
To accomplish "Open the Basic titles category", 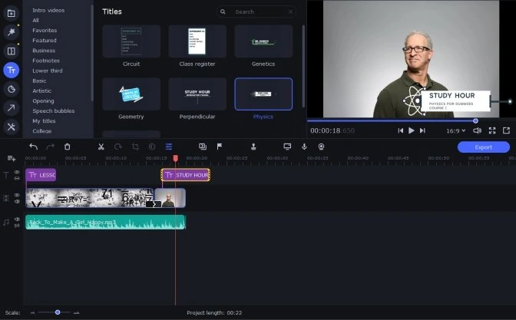I will tap(39, 81).
